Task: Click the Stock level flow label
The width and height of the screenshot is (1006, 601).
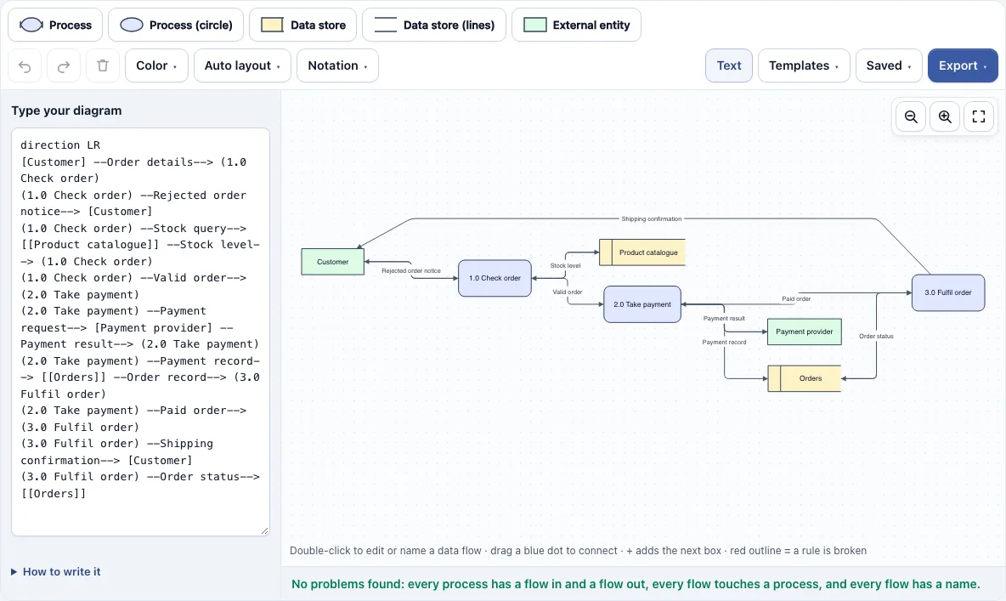Action: tap(565, 266)
